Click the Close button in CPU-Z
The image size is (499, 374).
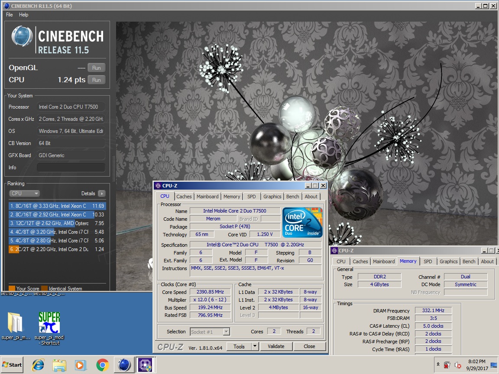tap(309, 347)
